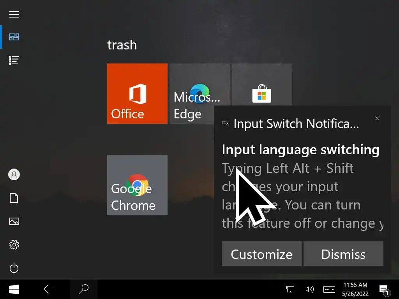Click the Customize button in notification
Viewport: 399px width, 299px height.
click(x=261, y=254)
